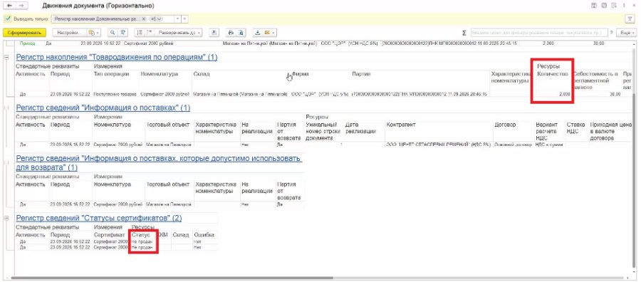The height and width of the screenshot is (282, 641).
Task: Select the 'Ошибка' column header
Action: [204, 235]
